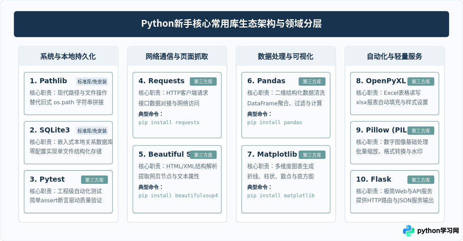Viewport: 463px width, 241px height.
Task: Click the 标准库/免安装 badge on Pathlib
Action: [92, 81]
